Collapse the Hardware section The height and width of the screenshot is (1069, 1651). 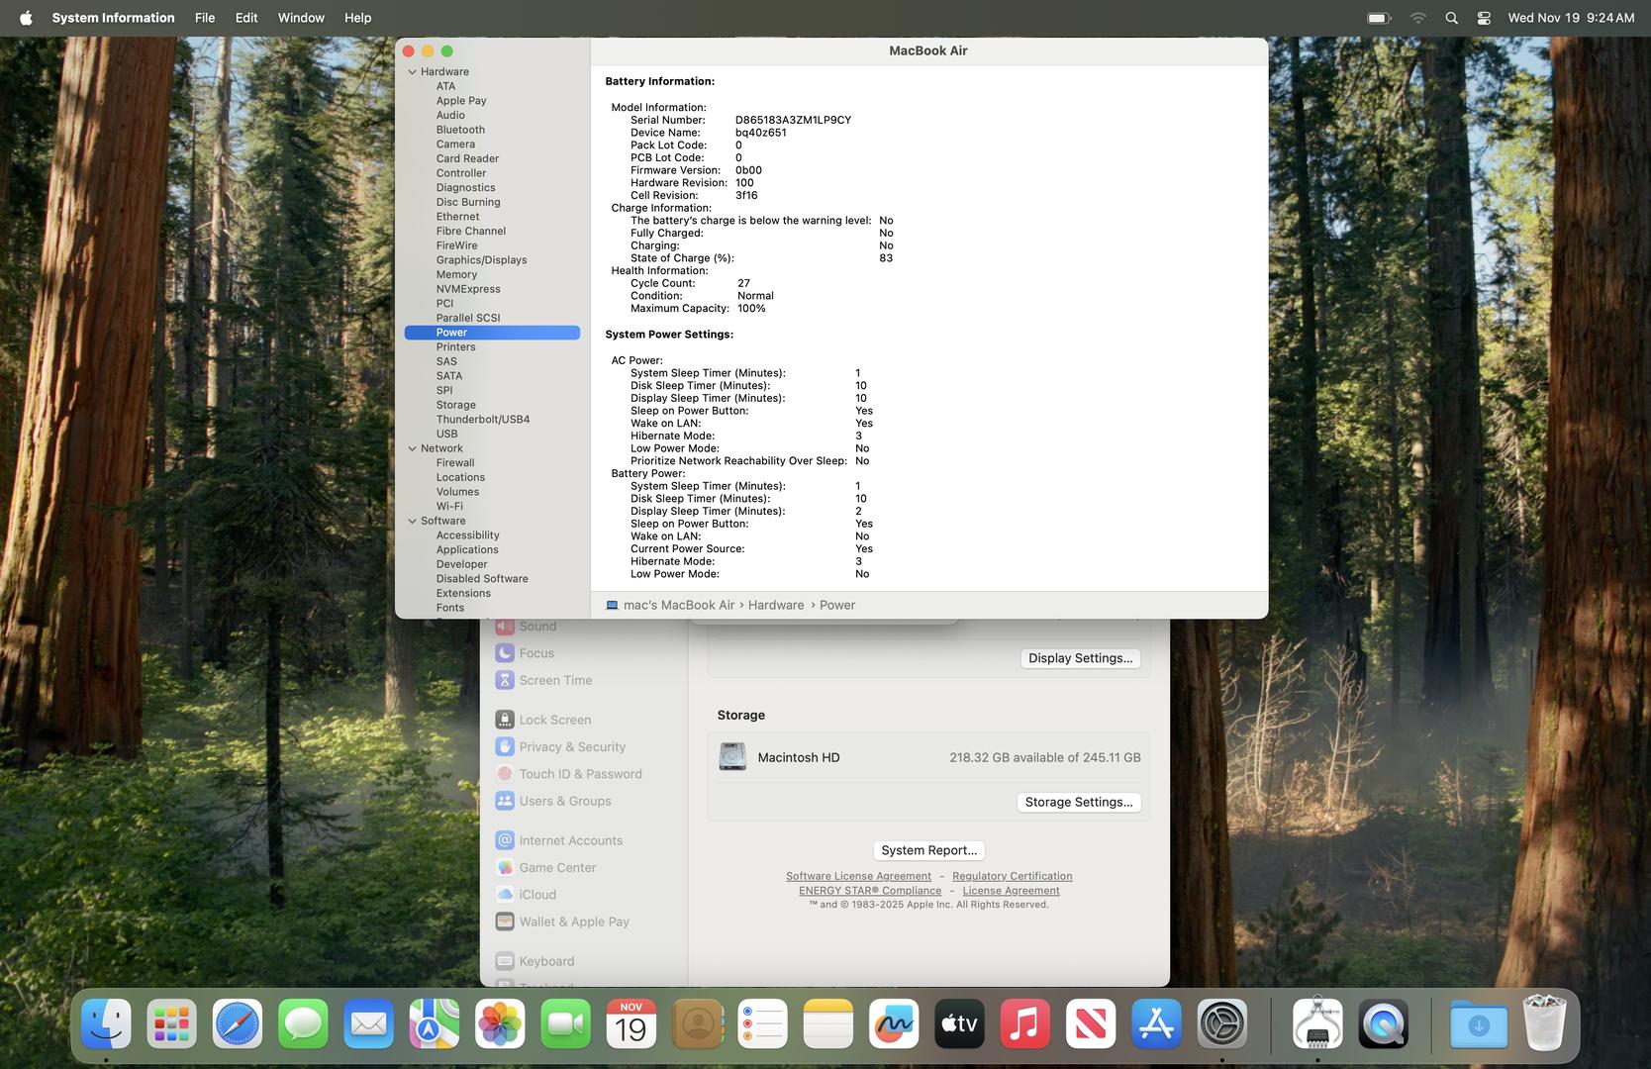click(413, 72)
